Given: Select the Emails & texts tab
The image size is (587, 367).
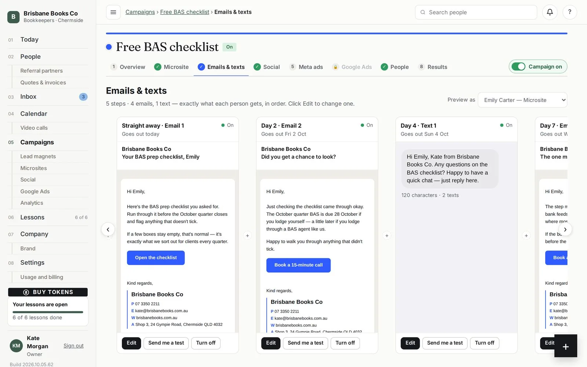Looking at the screenshot, I should [221, 67].
